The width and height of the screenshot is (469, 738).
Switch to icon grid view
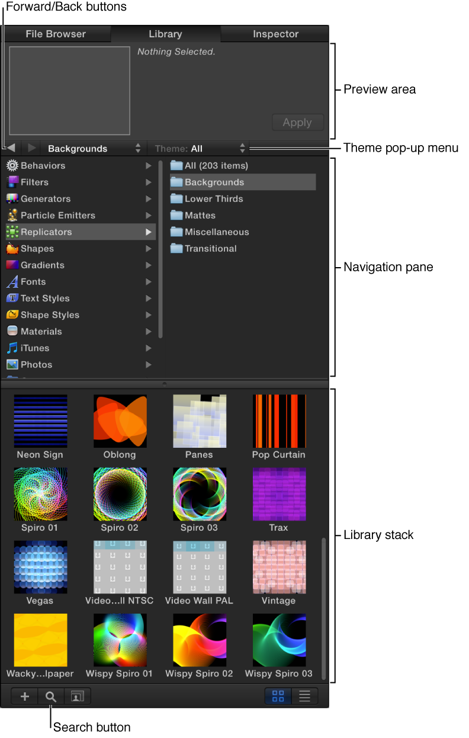(x=278, y=696)
